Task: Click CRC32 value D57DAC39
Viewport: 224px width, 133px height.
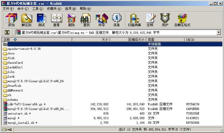Action: (193, 104)
